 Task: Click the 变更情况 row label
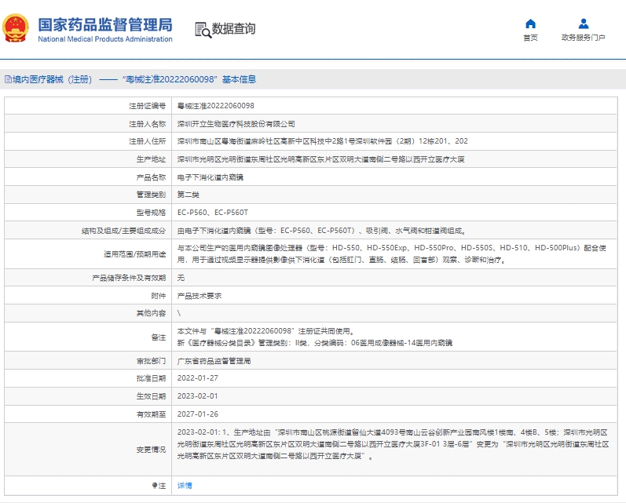151,450
